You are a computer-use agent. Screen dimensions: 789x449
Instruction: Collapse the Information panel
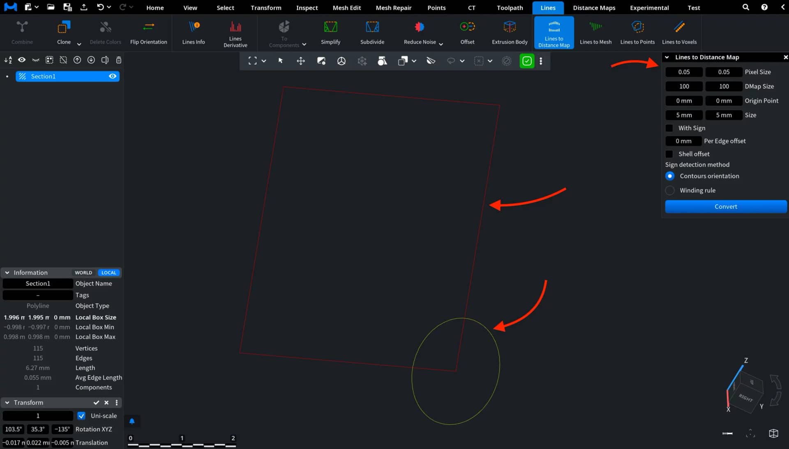[x=7, y=273]
